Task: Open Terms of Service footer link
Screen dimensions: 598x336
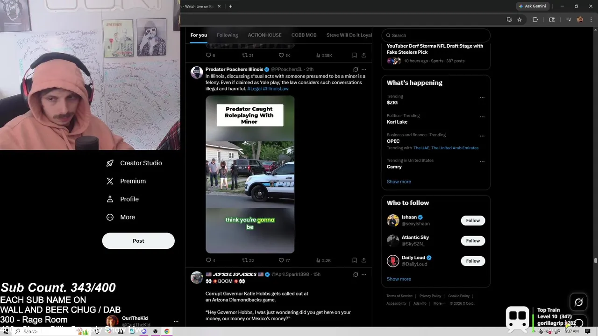Action: [399, 296]
